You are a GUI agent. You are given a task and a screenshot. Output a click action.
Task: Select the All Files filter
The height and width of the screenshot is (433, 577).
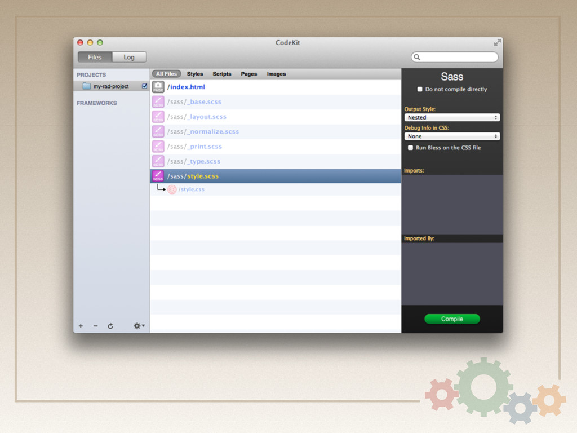click(166, 74)
